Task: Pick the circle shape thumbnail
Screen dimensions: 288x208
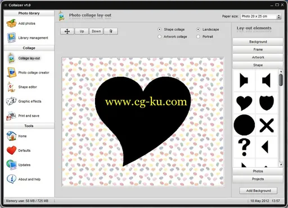Action: tap(244, 125)
